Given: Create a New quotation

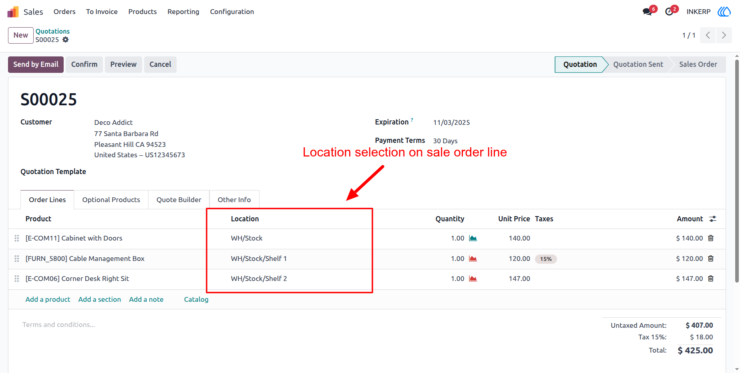Looking at the screenshot, I should tap(21, 35).
